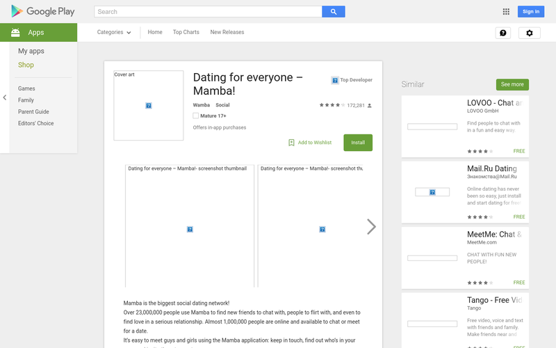This screenshot has width=556, height=348.
Task: Click the Google Play logo
Action: click(43, 11)
